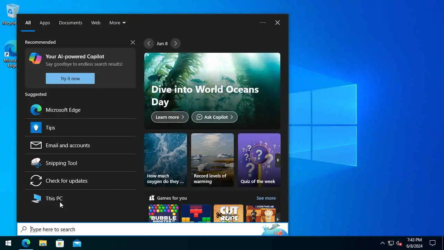The width and height of the screenshot is (444, 250).
Task: Open the search panel options (three dots)
Action: coord(263,23)
